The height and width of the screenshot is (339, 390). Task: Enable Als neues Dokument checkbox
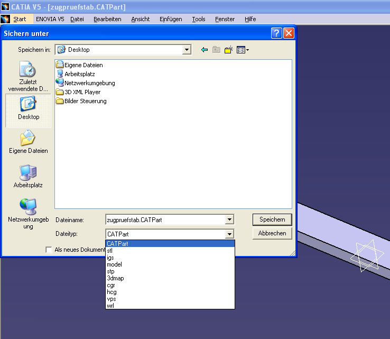pyautogui.click(x=49, y=250)
